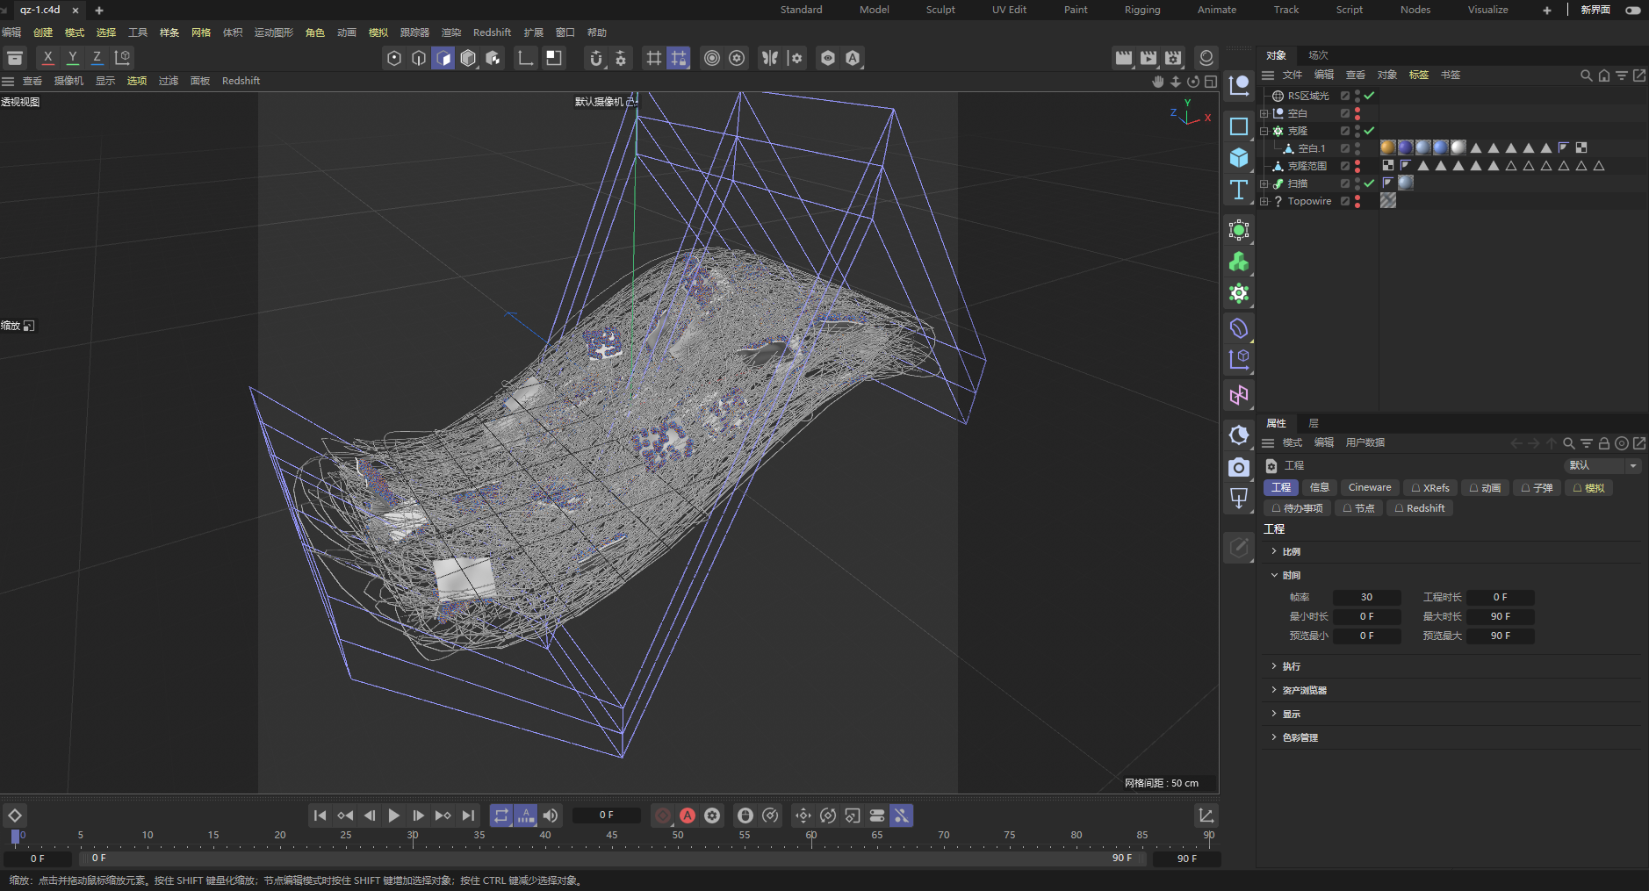Toggle visibility dots for Topowire
This screenshot has width=1649, height=891.
click(1357, 201)
